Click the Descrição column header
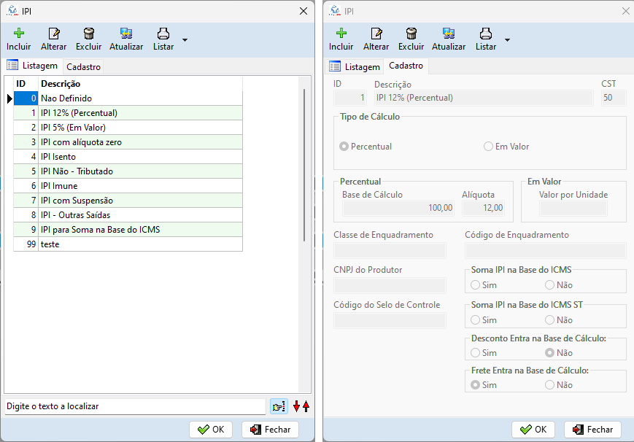 pos(140,84)
